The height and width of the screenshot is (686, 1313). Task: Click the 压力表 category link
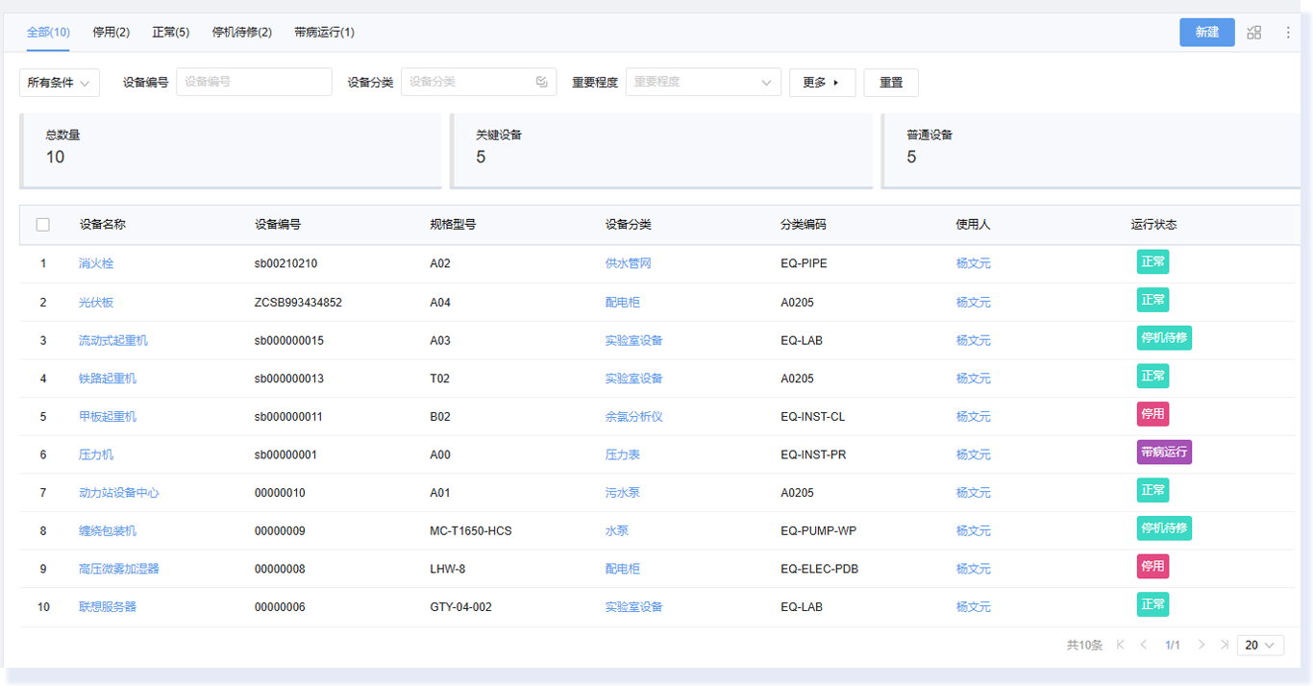pos(623,454)
